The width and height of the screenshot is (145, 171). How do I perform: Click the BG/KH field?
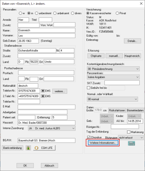47,140
